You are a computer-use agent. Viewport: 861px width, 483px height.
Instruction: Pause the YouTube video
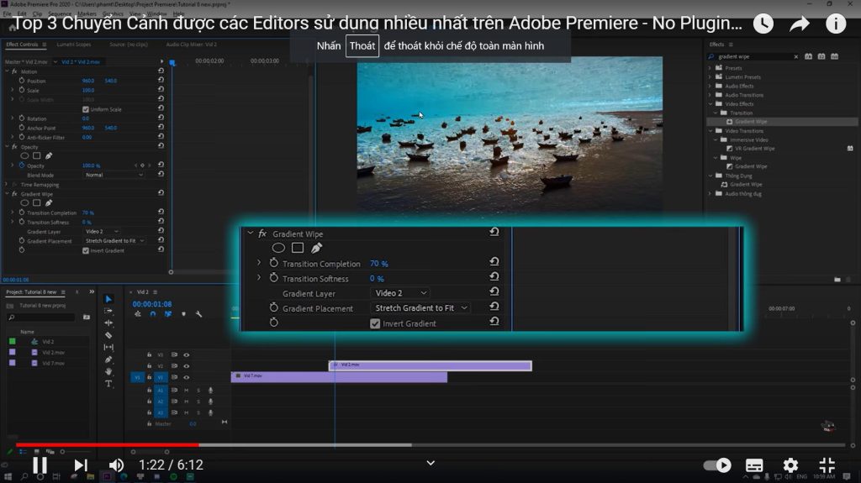[x=40, y=465]
